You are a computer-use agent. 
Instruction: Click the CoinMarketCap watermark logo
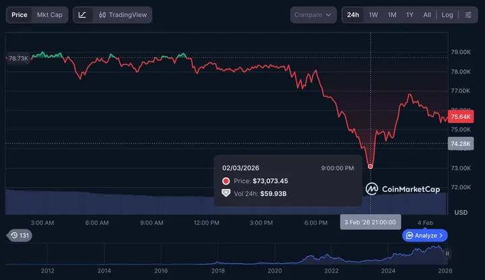(x=403, y=189)
